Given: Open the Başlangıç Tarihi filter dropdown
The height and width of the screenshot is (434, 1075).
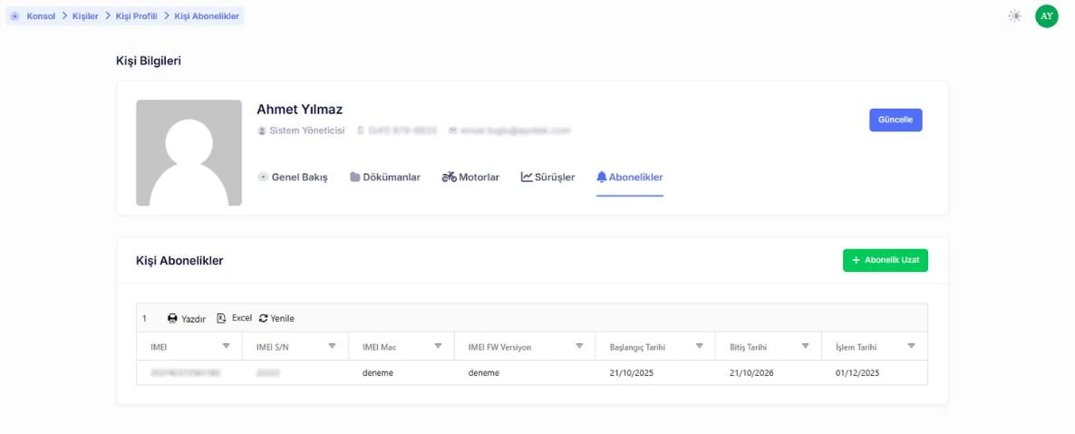Looking at the screenshot, I should point(700,346).
